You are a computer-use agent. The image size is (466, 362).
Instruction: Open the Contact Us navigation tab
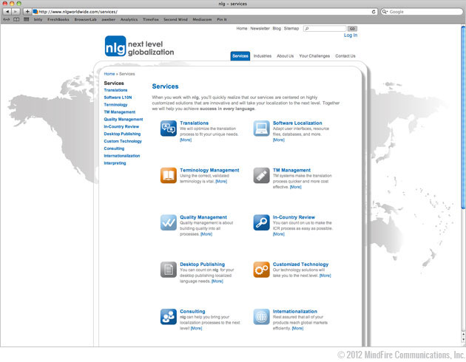click(345, 56)
